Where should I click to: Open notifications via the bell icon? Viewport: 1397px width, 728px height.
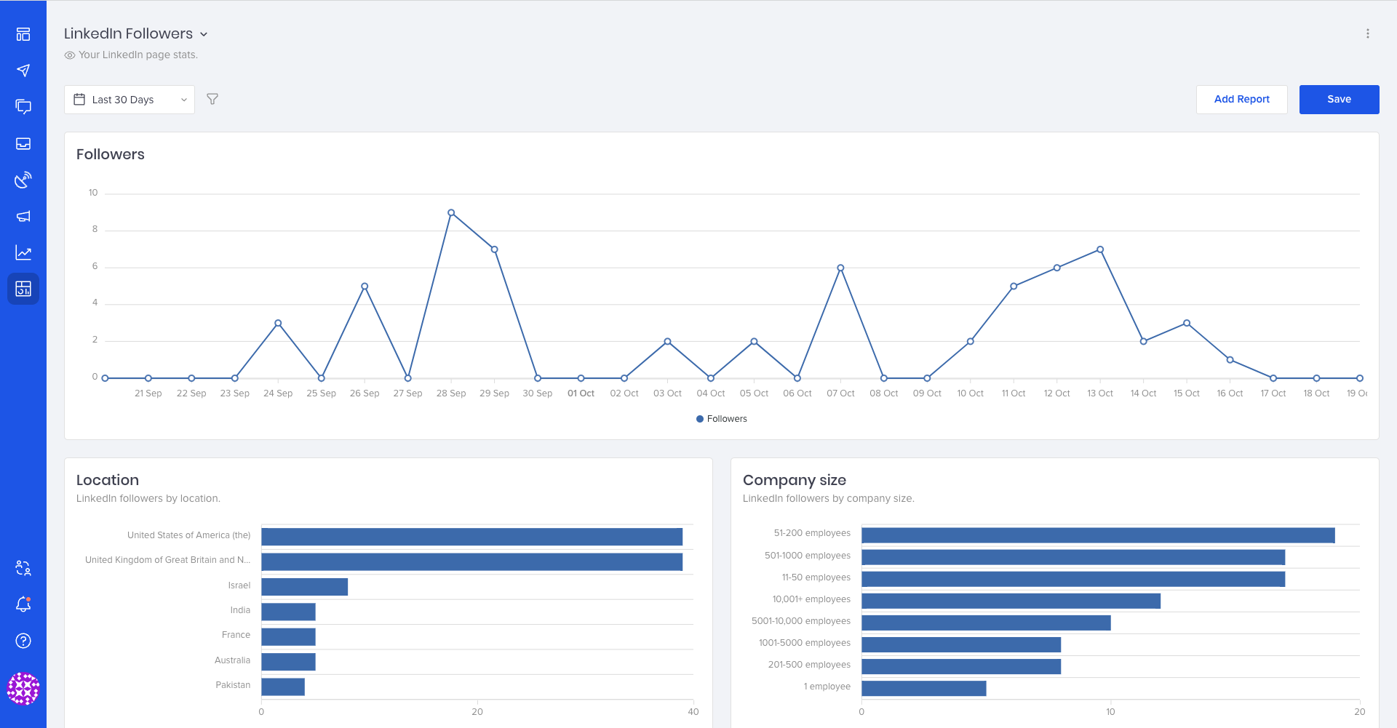point(23,604)
